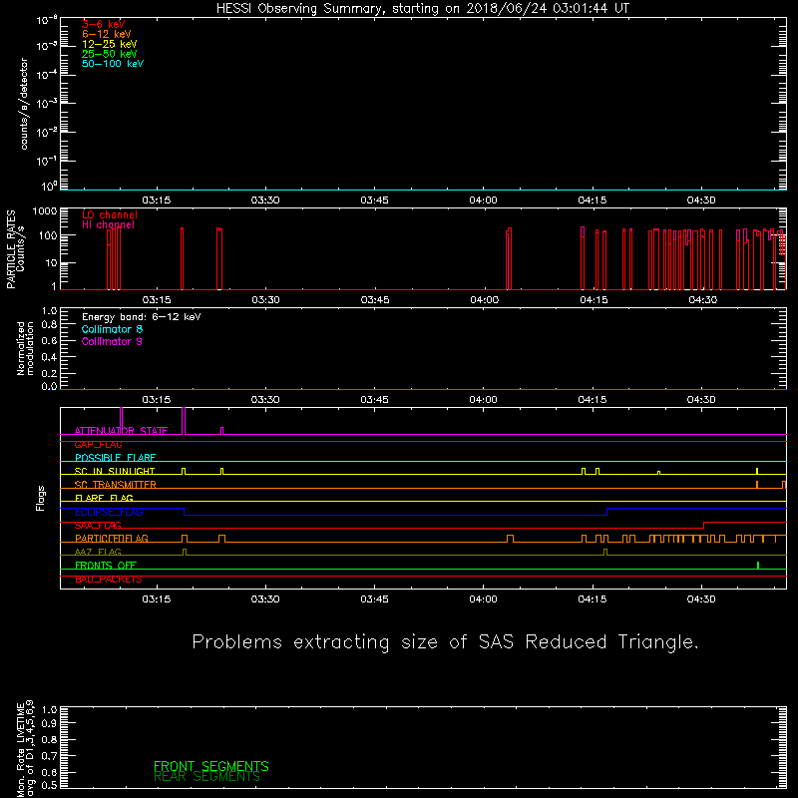Click the Normalized modulation axis label

(x=25, y=348)
